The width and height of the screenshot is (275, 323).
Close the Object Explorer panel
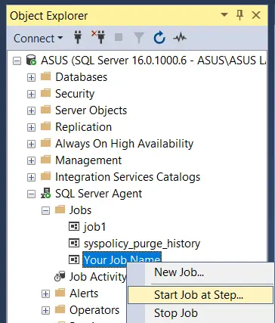[256, 15]
